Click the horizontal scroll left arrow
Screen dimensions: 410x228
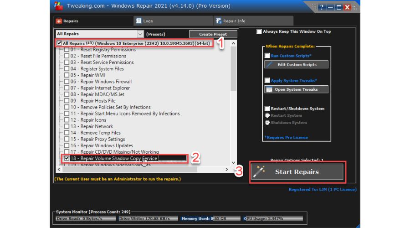pyautogui.click(x=59, y=169)
